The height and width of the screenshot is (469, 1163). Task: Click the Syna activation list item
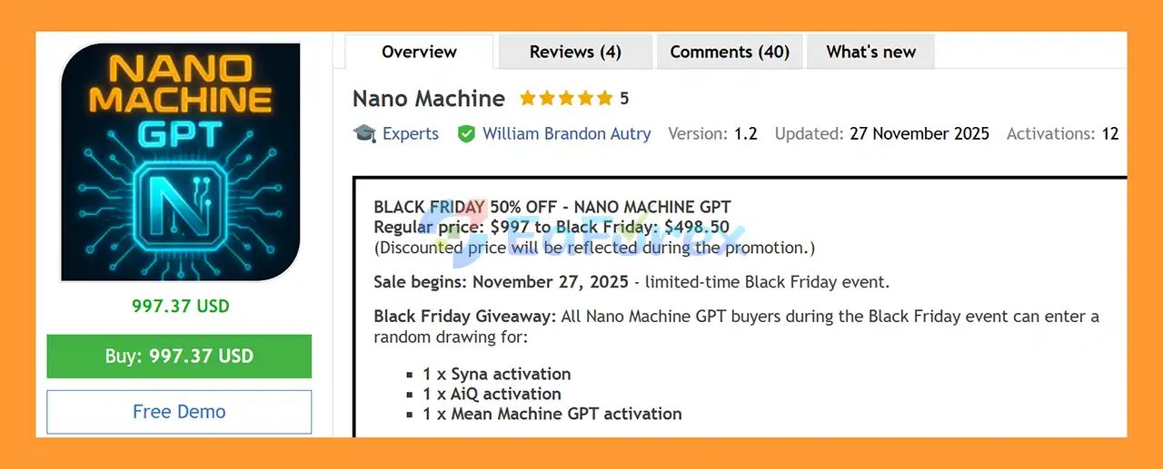point(496,374)
